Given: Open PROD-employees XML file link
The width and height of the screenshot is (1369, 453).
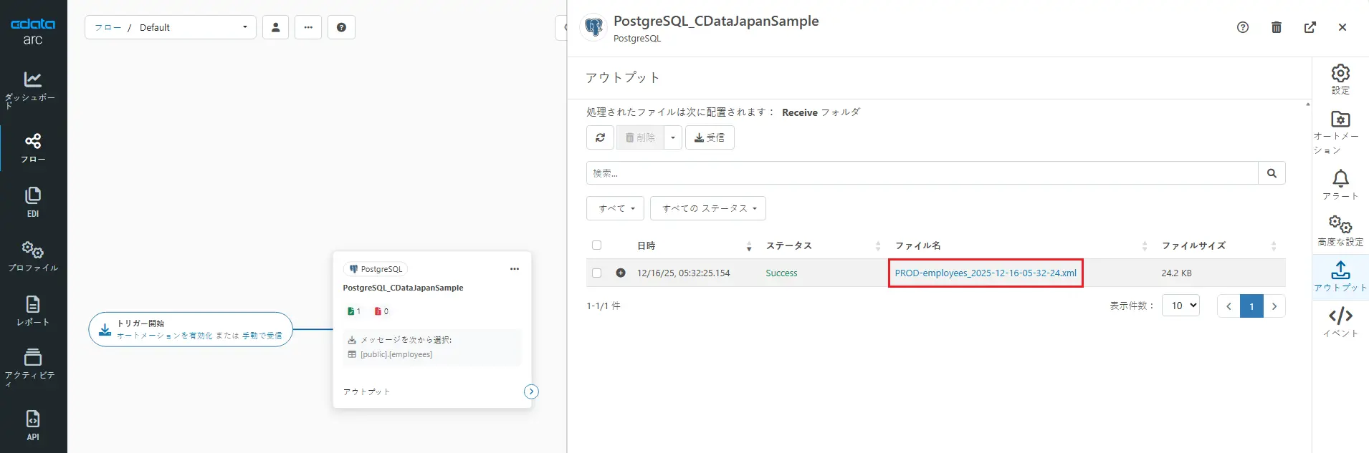Looking at the screenshot, I should click(x=985, y=273).
